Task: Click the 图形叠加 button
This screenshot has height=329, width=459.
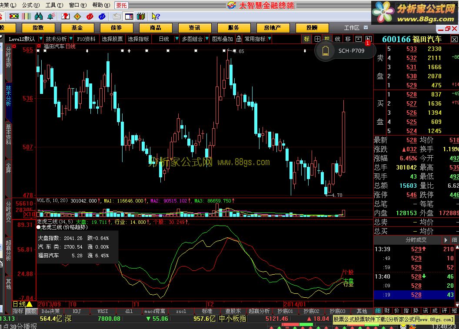Action: point(223,39)
